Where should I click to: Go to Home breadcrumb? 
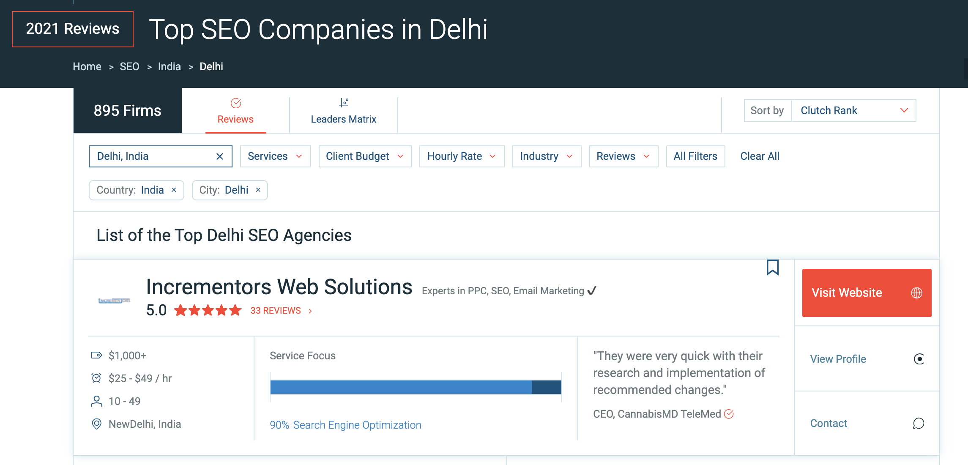point(87,66)
